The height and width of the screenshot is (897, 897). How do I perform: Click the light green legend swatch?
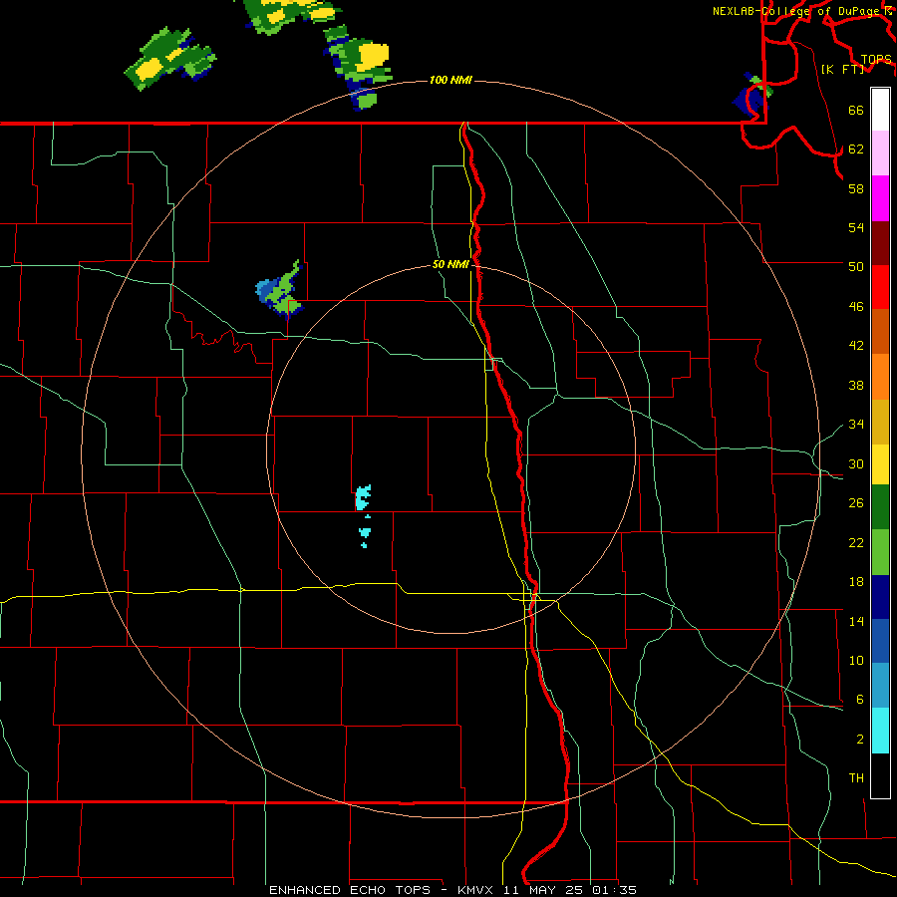click(880, 552)
